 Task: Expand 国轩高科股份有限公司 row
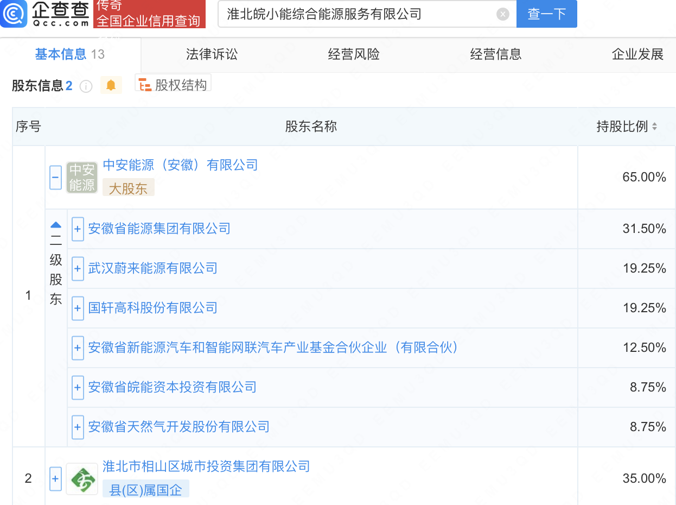[78, 308]
